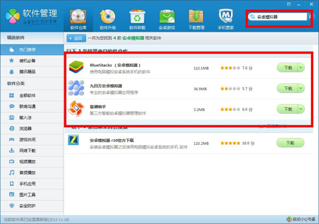Click the 九百万安卓模拟器 app icon

tap(76, 88)
